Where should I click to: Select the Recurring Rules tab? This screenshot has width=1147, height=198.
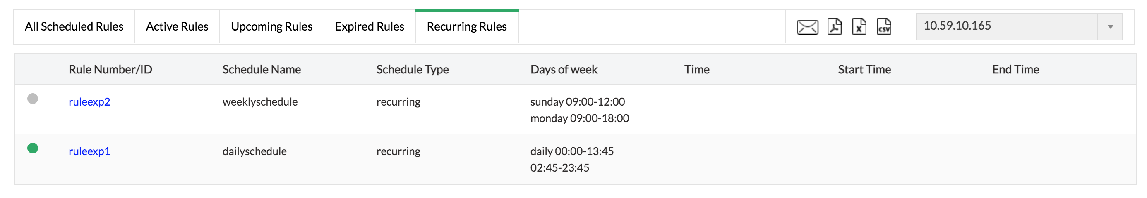tap(467, 27)
